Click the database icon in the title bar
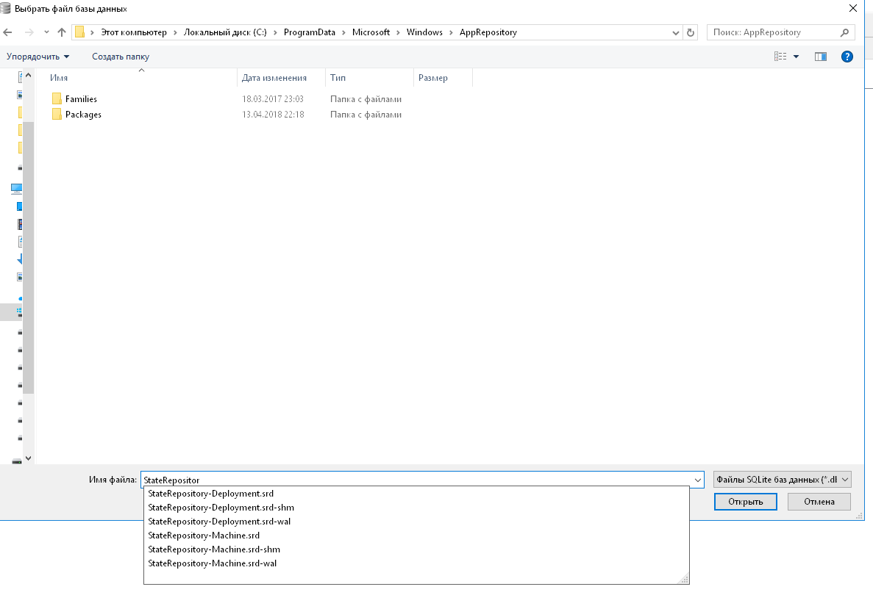The width and height of the screenshot is (873, 595). pyautogui.click(x=6, y=8)
